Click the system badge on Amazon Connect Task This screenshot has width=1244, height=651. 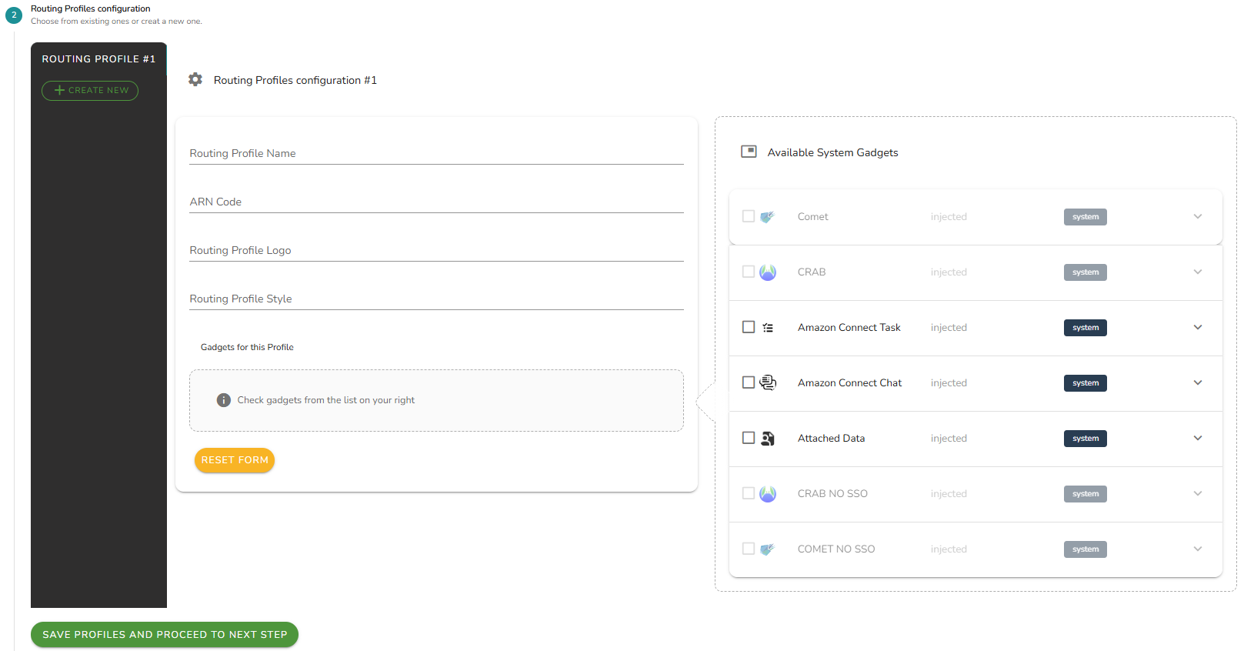pyautogui.click(x=1086, y=328)
